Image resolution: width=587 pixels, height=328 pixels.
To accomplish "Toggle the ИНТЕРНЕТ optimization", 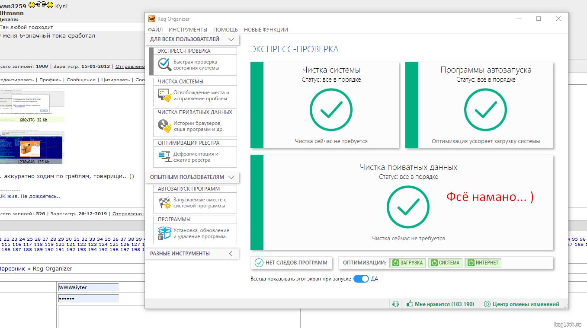I will pyautogui.click(x=483, y=262).
